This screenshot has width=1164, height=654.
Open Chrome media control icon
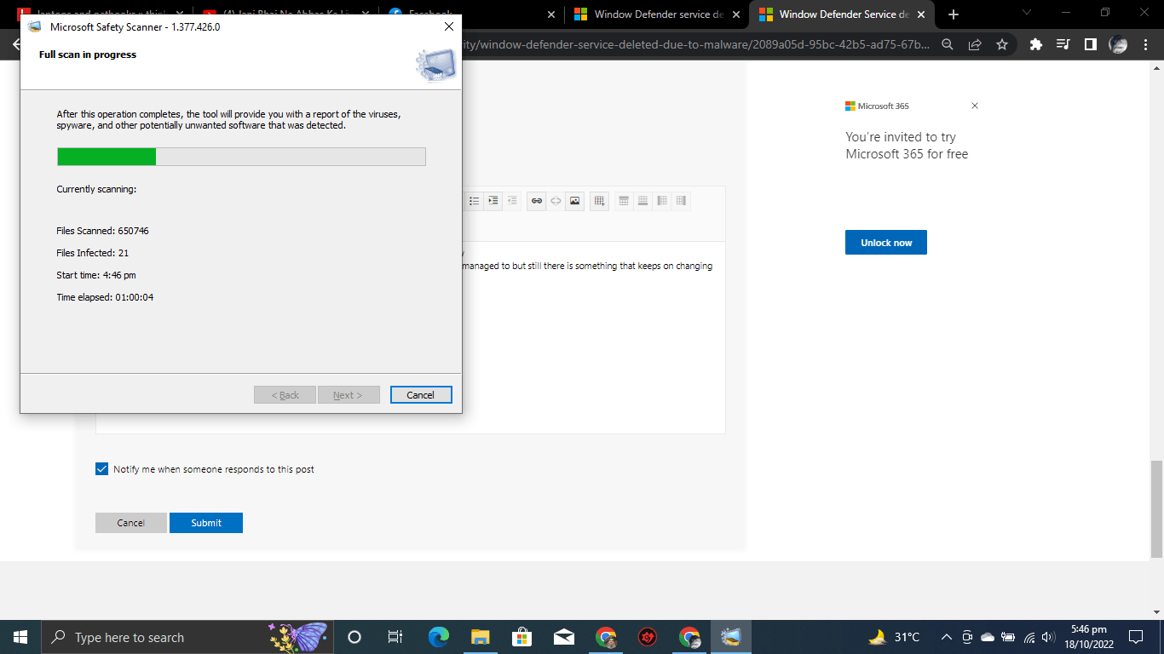coord(1063,44)
